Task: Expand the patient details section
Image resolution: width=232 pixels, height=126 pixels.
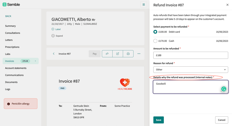Action: 57,36
